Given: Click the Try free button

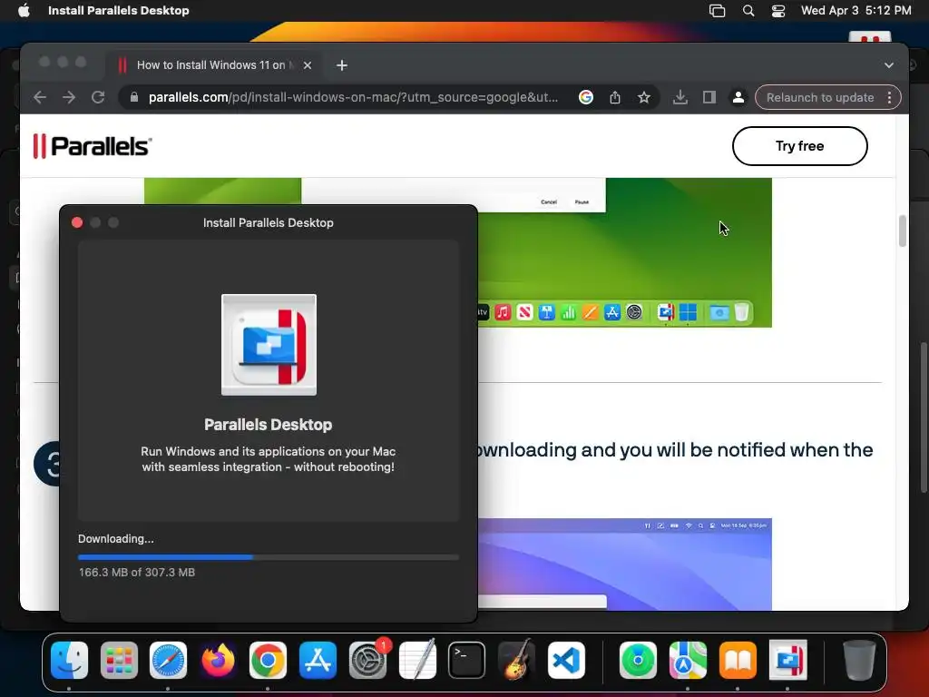Looking at the screenshot, I should [800, 146].
